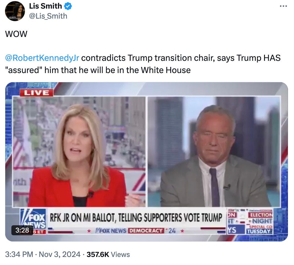Click the blue verified checkmark badge
This screenshot has height=265, width=294.
click(x=68, y=6)
